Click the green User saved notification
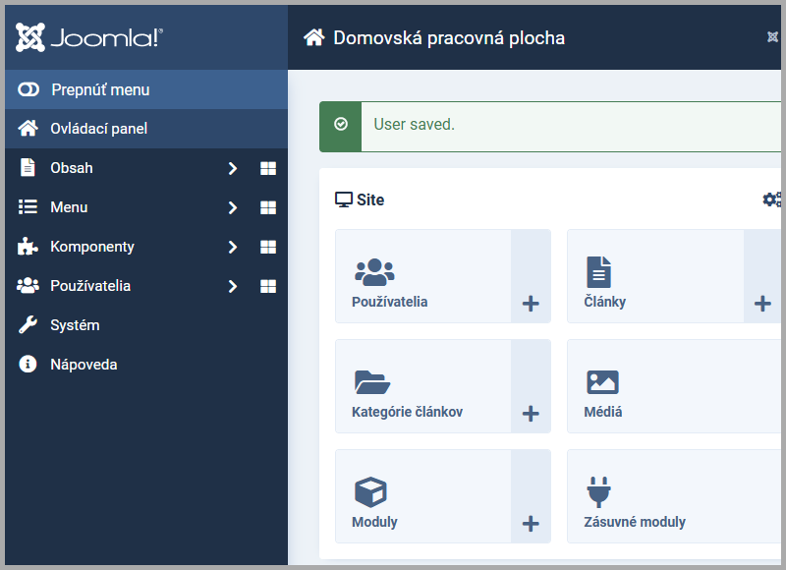The width and height of the screenshot is (786, 570). (550, 125)
